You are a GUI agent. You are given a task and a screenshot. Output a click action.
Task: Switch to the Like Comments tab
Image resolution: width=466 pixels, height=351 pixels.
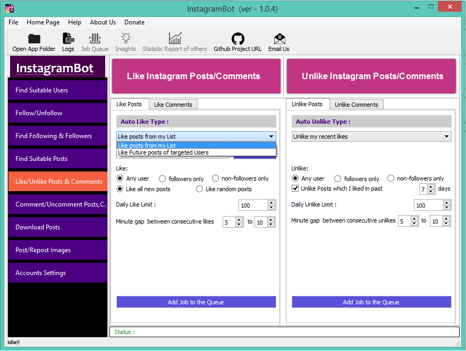[173, 105]
